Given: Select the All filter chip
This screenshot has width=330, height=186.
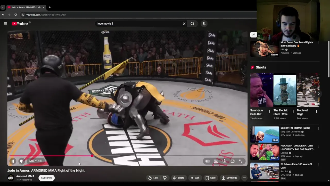Looking at the screenshot, I should tap(254, 35).
